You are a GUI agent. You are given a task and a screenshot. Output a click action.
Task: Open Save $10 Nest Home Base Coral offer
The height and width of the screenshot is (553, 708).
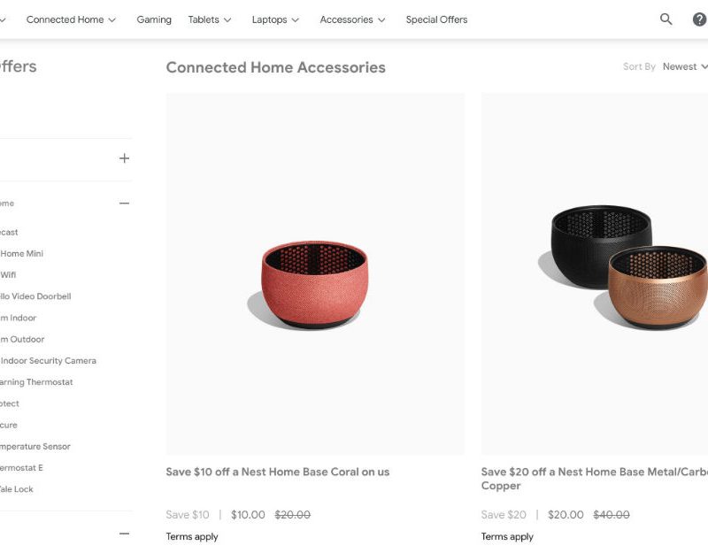[x=277, y=472]
